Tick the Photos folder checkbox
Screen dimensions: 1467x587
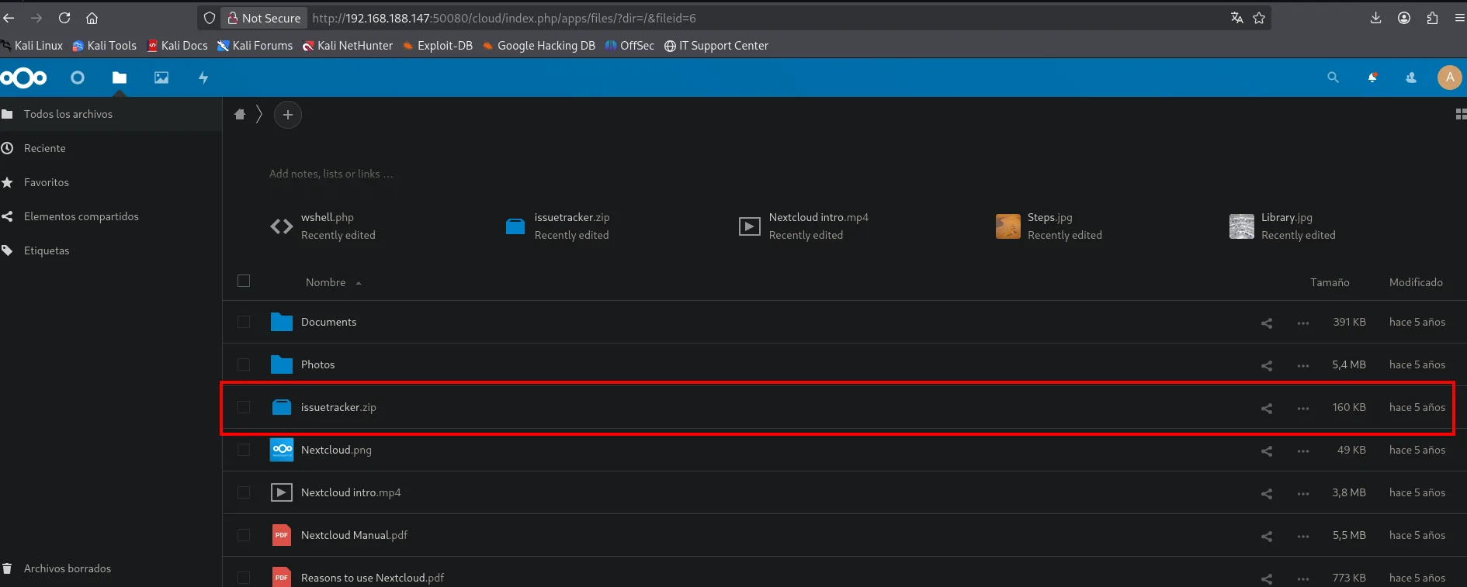point(244,364)
